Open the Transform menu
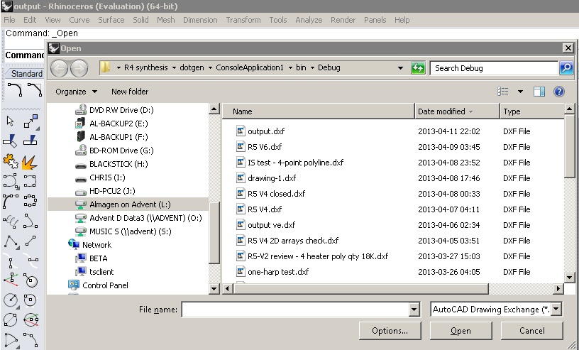579x350 pixels. [x=243, y=20]
